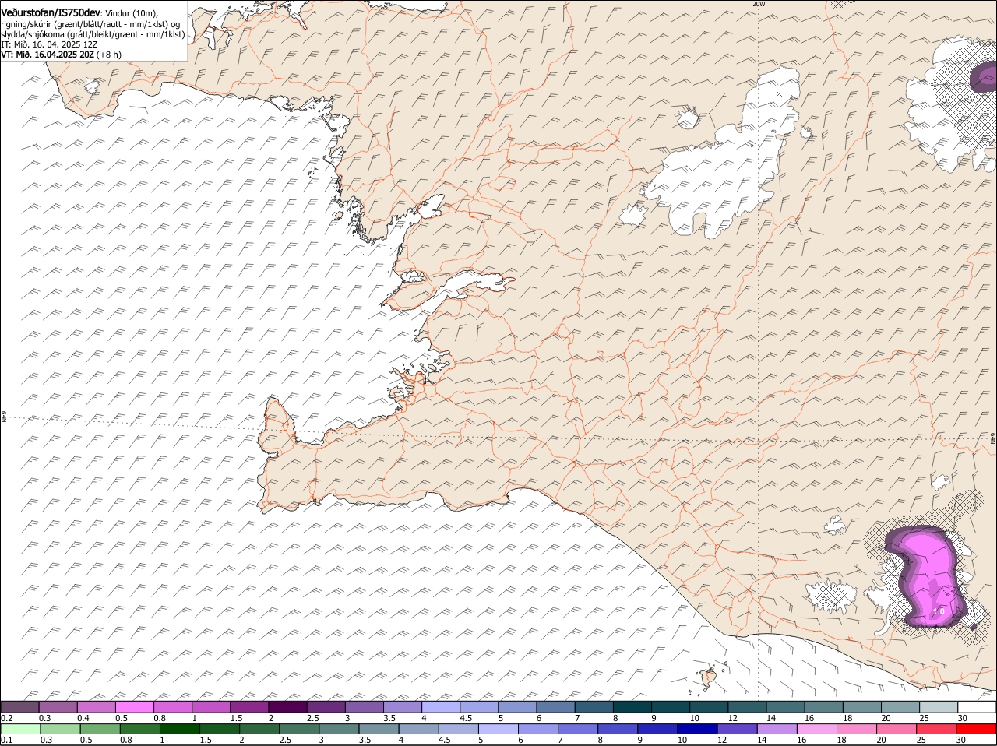Select lower legend pale green swatch between 0.1 and 0.3

click(x=21, y=729)
